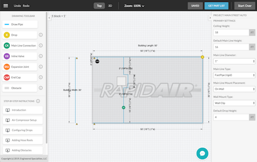Click the Get Part List button
Viewport: 257px width, 162px height.
click(x=216, y=6)
